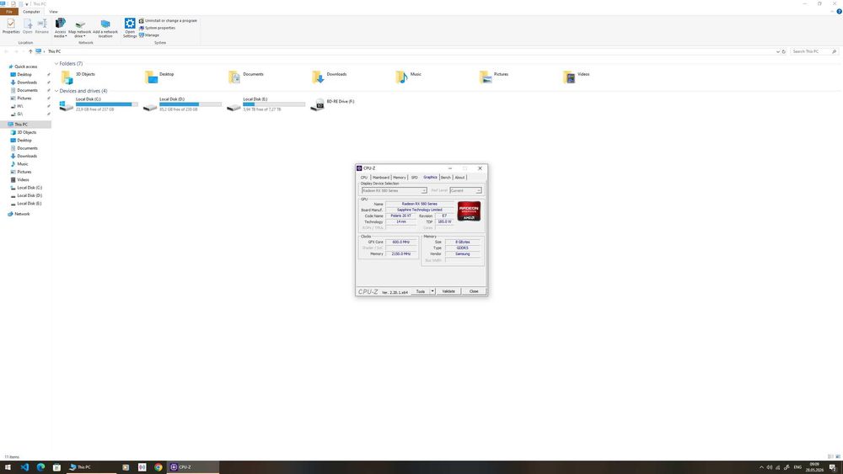
Task: Switch to the Memory tab in CPU-Z
Action: click(x=400, y=177)
